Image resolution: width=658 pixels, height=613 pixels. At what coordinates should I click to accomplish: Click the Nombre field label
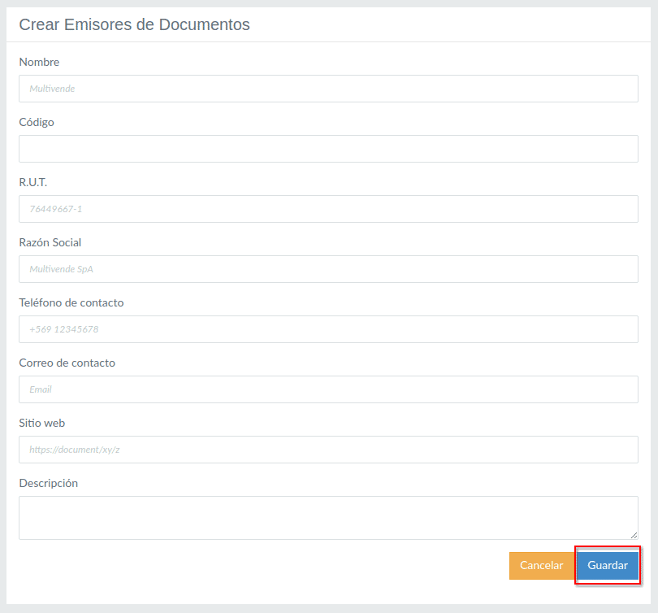39,62
